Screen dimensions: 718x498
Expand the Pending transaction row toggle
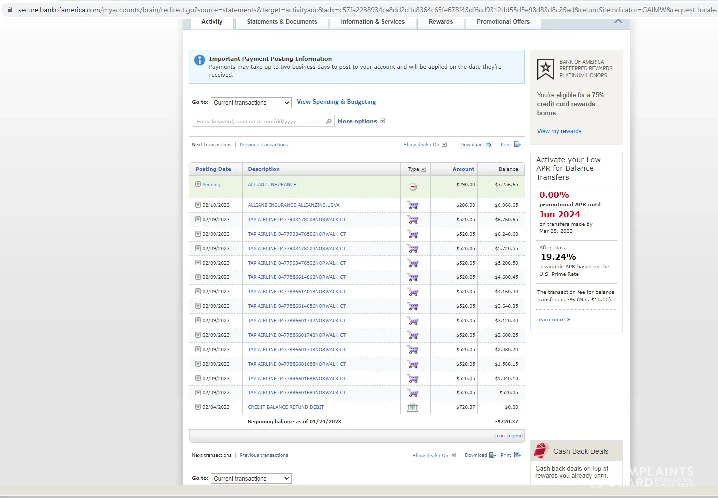point(198,184)
